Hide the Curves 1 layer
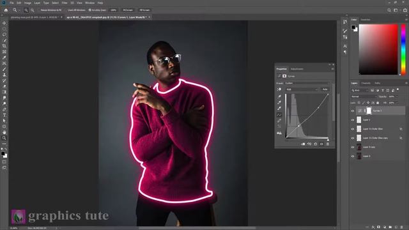This screenshot has height=230, width=409. pyautogui.click(x=353, y=111)
